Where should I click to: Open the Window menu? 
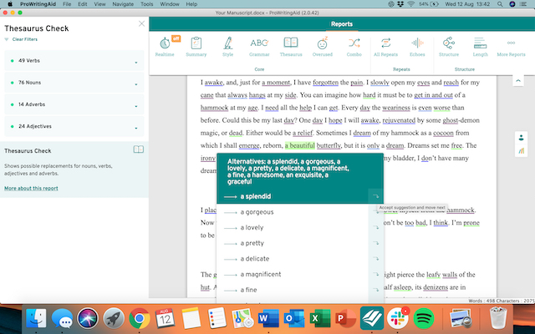[x=170, y=4]
